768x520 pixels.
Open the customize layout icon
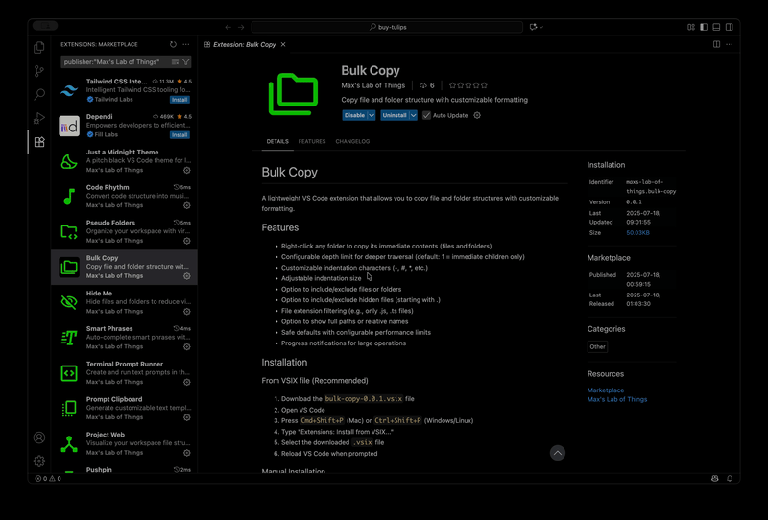tap(691, 27)
